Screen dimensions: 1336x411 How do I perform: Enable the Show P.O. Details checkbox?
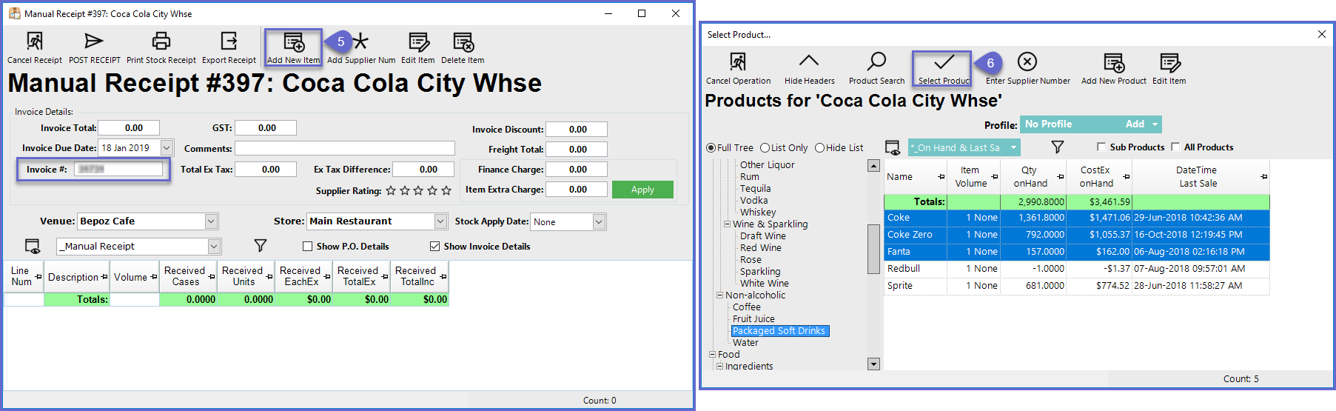(x=308, y=247)
